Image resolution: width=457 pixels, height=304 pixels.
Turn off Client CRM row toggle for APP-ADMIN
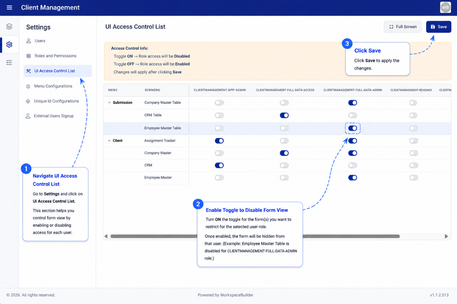tap(219, 165)
